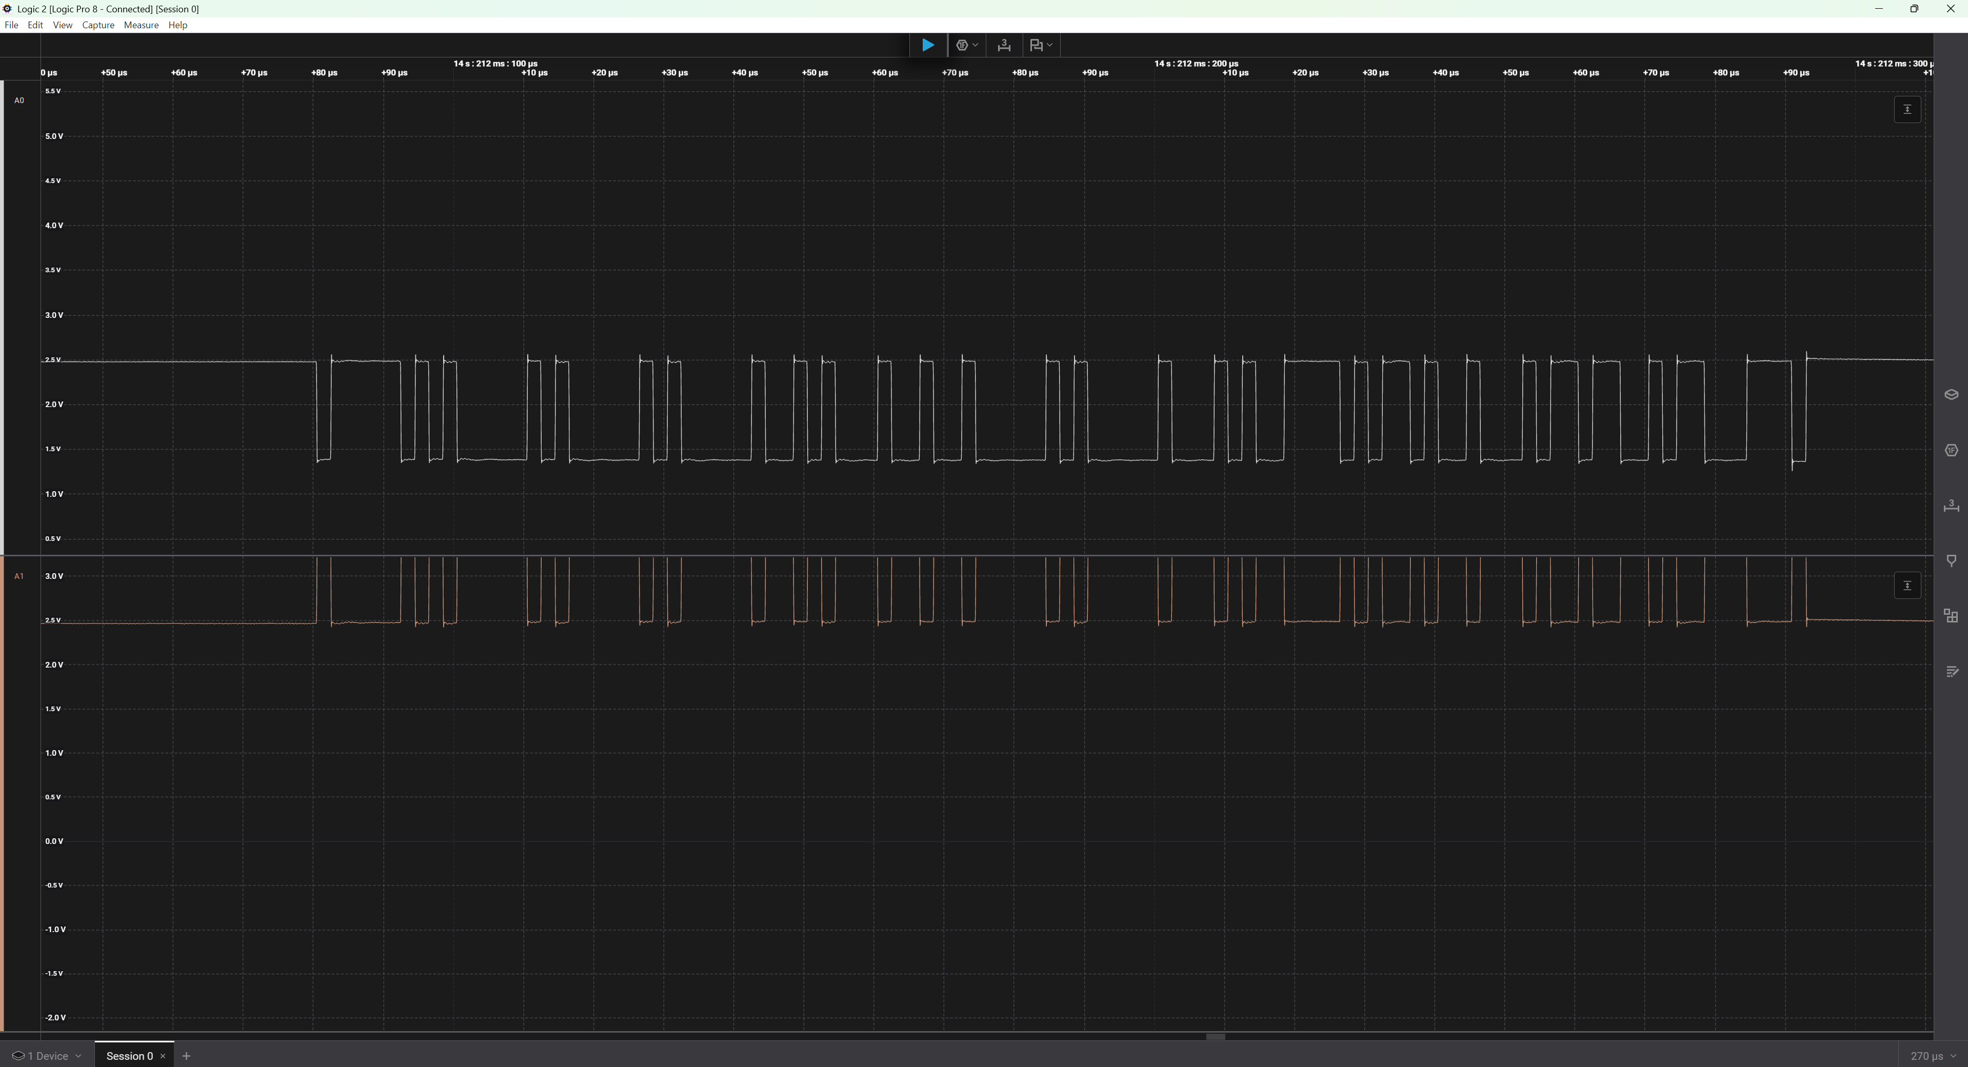Open the Device Settings panel in right sidebar
This screenshot has height=1067, width=1968.
[1951, 395]
